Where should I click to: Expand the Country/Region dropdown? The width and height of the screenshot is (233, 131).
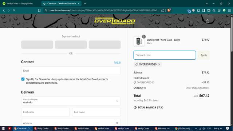click(x=71, y=101)
